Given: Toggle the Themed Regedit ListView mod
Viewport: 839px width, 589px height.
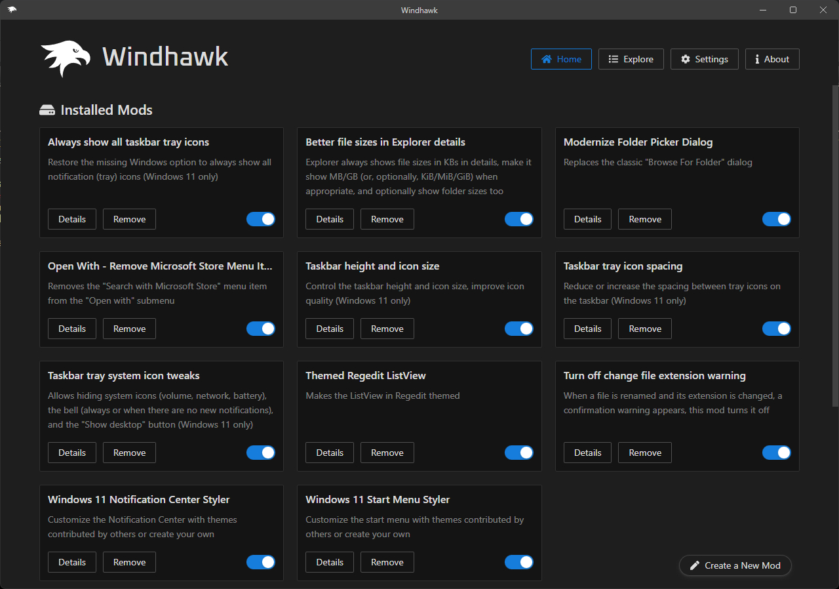Looking at the screenshot, I should click(x=519, y=453).
